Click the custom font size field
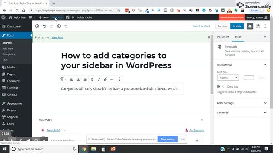This screenshot has width=273, height=153. pyautogui.click(x=249, y=78)
